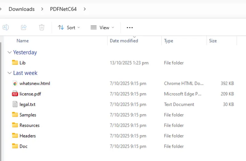Select the Lib folder icon
This screenshot has width=246, height=161.
tap(15, 62)
